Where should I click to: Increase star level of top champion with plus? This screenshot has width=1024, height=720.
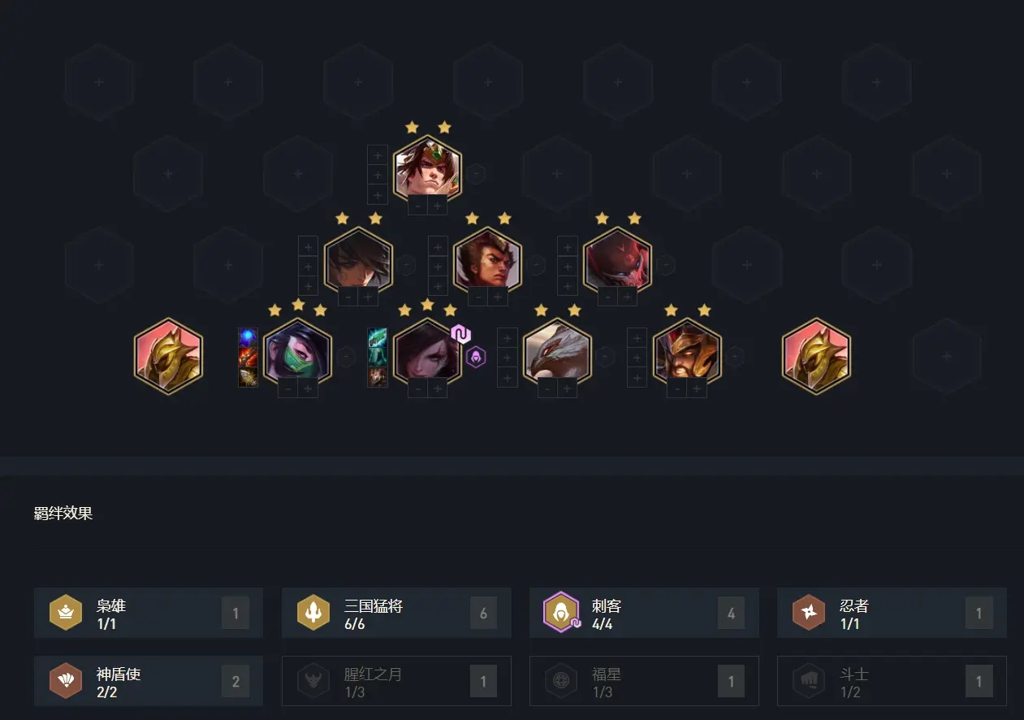click(438, 206)
